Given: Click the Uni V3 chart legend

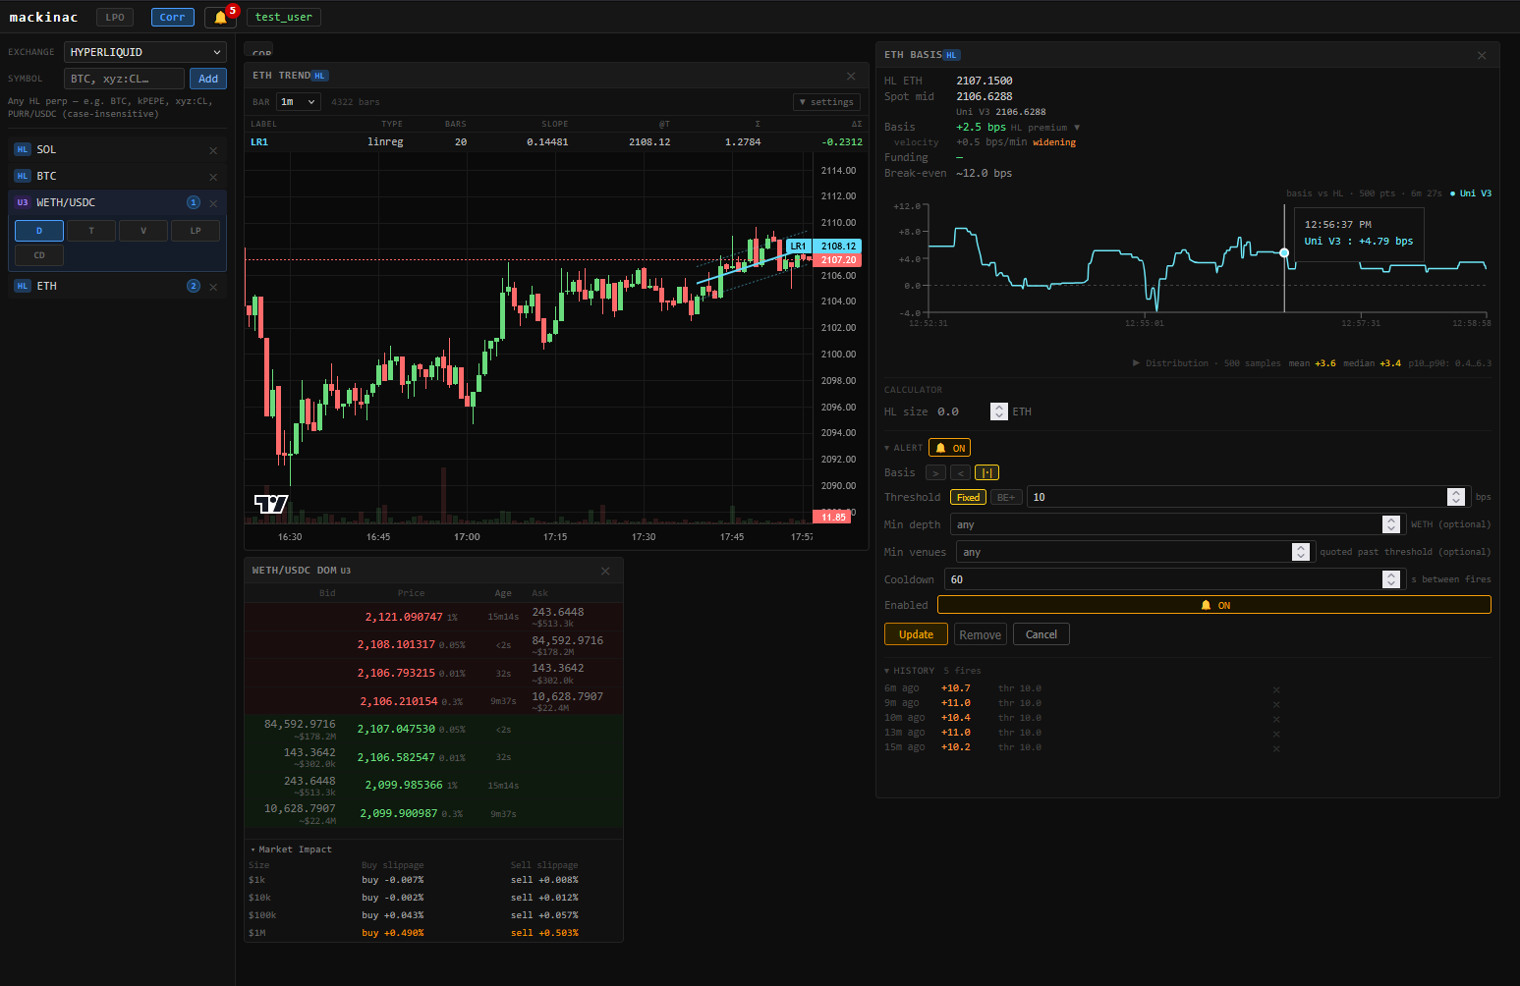Looking at the screenshot, I should point(1471,193).
